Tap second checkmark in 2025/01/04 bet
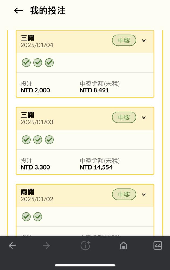The height and width of the screenshot is (270, 170). pos(38,63)
